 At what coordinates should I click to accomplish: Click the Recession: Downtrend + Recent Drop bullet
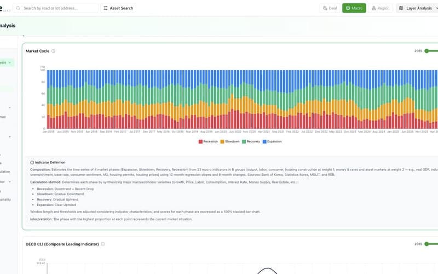(x=65, y=189)
